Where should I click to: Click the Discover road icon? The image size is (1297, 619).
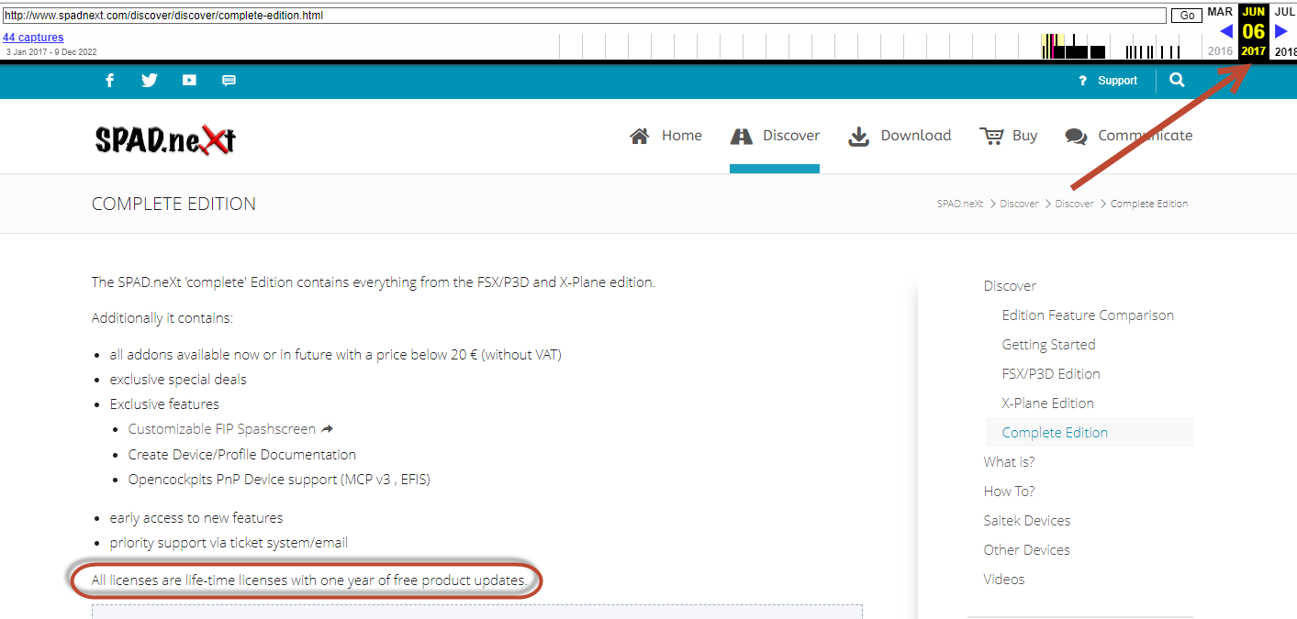point(741,136)
